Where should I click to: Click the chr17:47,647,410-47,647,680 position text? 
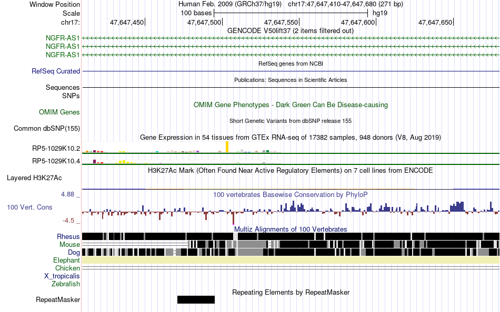click(345, 4)
